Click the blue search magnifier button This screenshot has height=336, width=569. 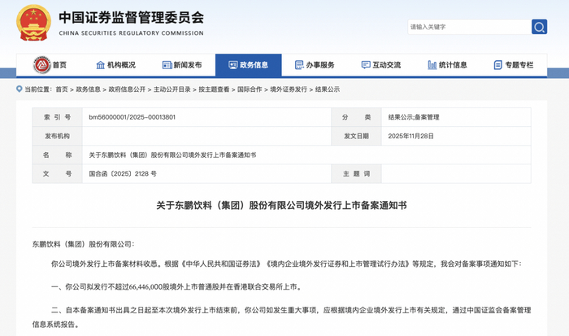click(x=539, y=27)
